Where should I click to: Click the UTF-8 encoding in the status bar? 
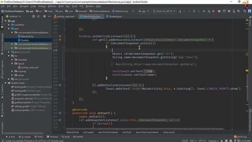click(x=202, y=141)
